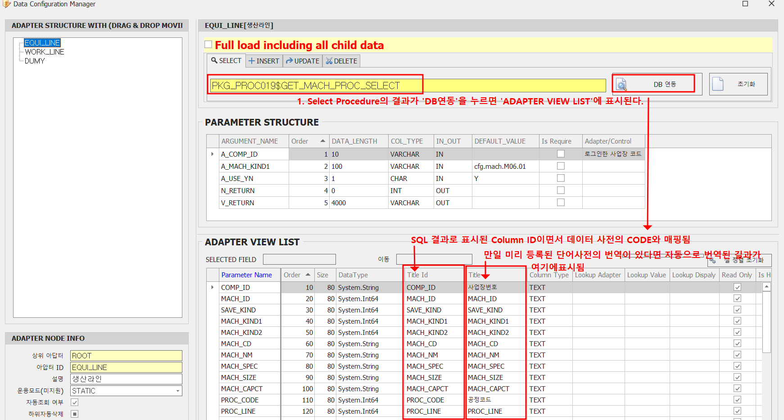Click the DataType column header
Screen dimensions: 784x420
pyautogui.click(x=369, y=275)
